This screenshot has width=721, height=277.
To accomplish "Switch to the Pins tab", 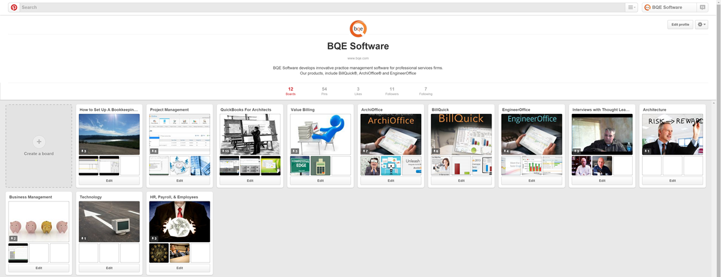I will pyautogui.click(x=324, y=91).
